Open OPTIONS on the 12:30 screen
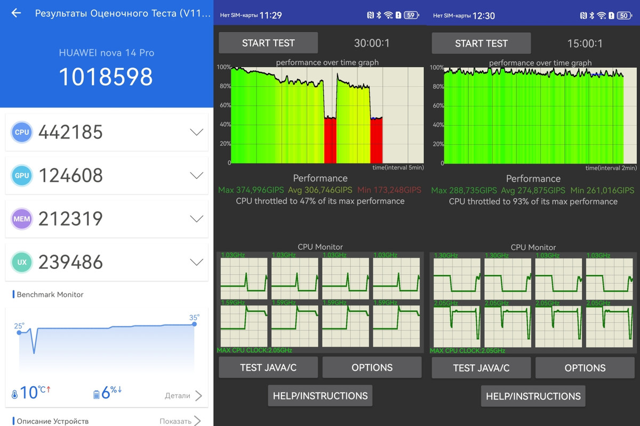 pyautogui.click(x=585, y=368)
